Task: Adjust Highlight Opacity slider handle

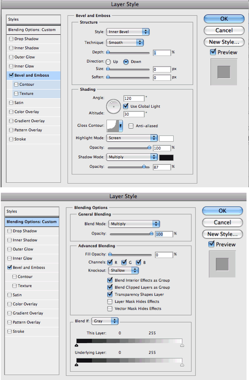Action: [x=149, y=148]
